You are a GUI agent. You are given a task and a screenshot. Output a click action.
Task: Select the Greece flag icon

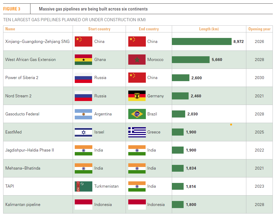[x=137, y=132]
